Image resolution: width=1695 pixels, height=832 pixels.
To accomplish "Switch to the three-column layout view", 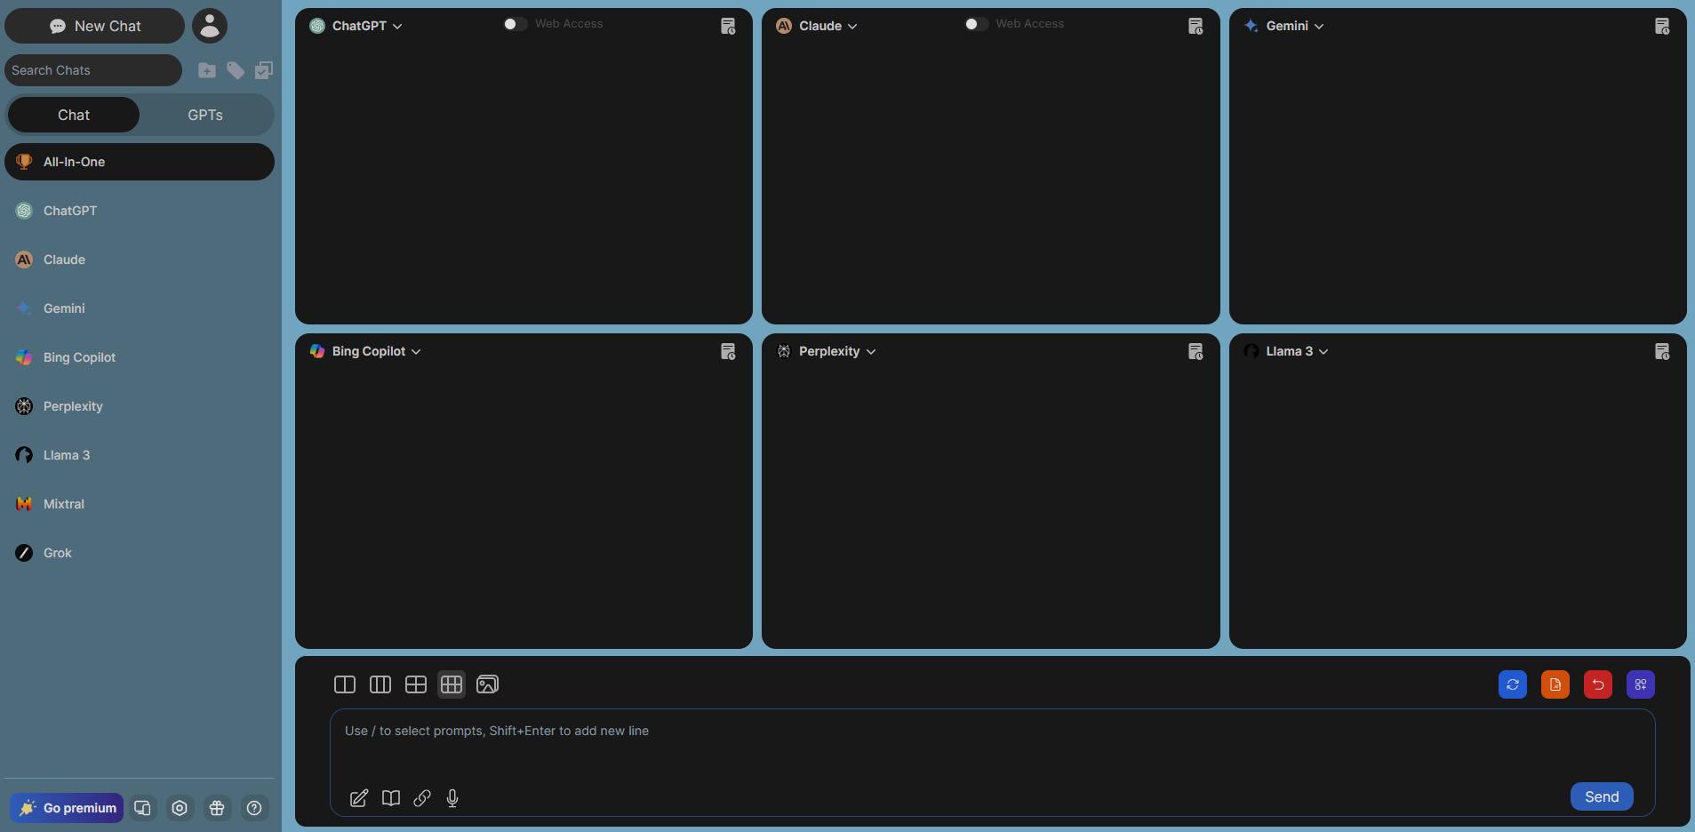I will (x=380, y=684).
